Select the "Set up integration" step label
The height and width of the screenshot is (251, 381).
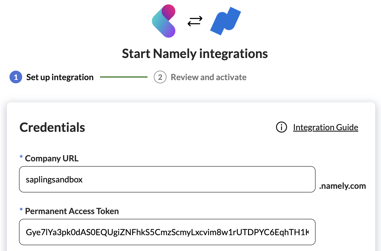[60, 77]
